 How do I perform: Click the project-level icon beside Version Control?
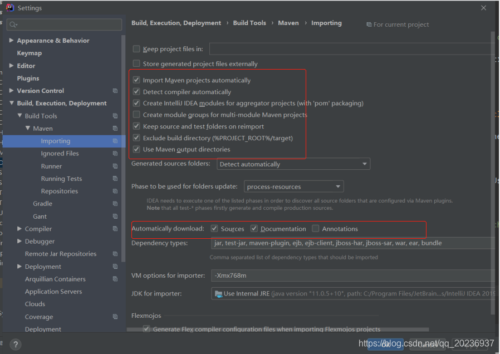[x=115, y=91]
